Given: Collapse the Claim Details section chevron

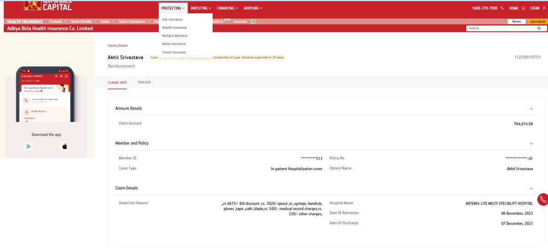Looking at the screenshot, I should (x=531, y=188).
